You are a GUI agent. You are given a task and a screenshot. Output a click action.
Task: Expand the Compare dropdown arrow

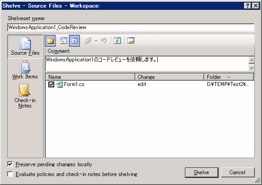pyautogui.click(x=96, y=41)
